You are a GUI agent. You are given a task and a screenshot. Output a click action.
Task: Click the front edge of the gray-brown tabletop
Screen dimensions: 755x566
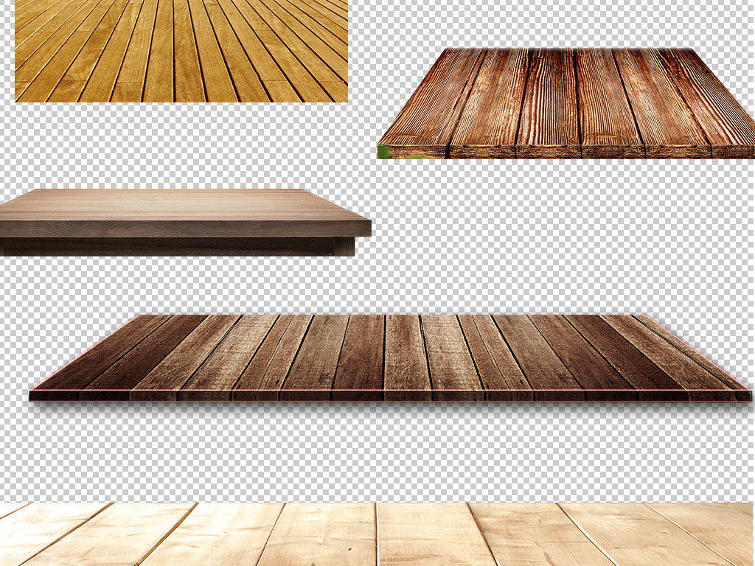pos(184,229)
